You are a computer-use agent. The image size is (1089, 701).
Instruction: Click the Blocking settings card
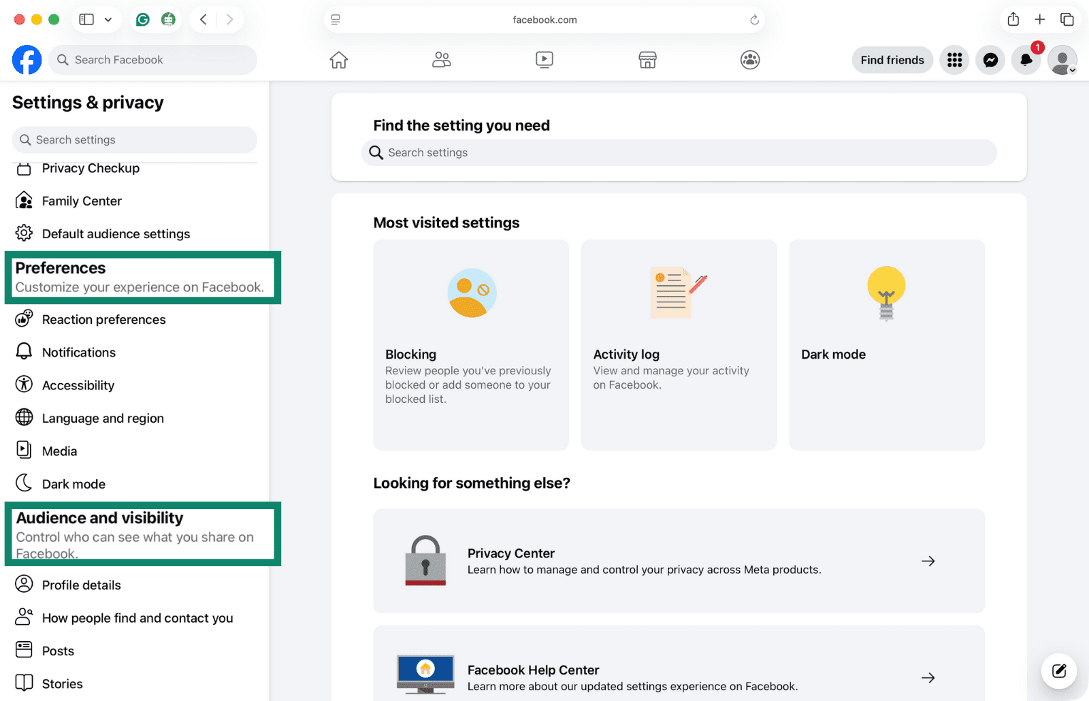(471, 344)
